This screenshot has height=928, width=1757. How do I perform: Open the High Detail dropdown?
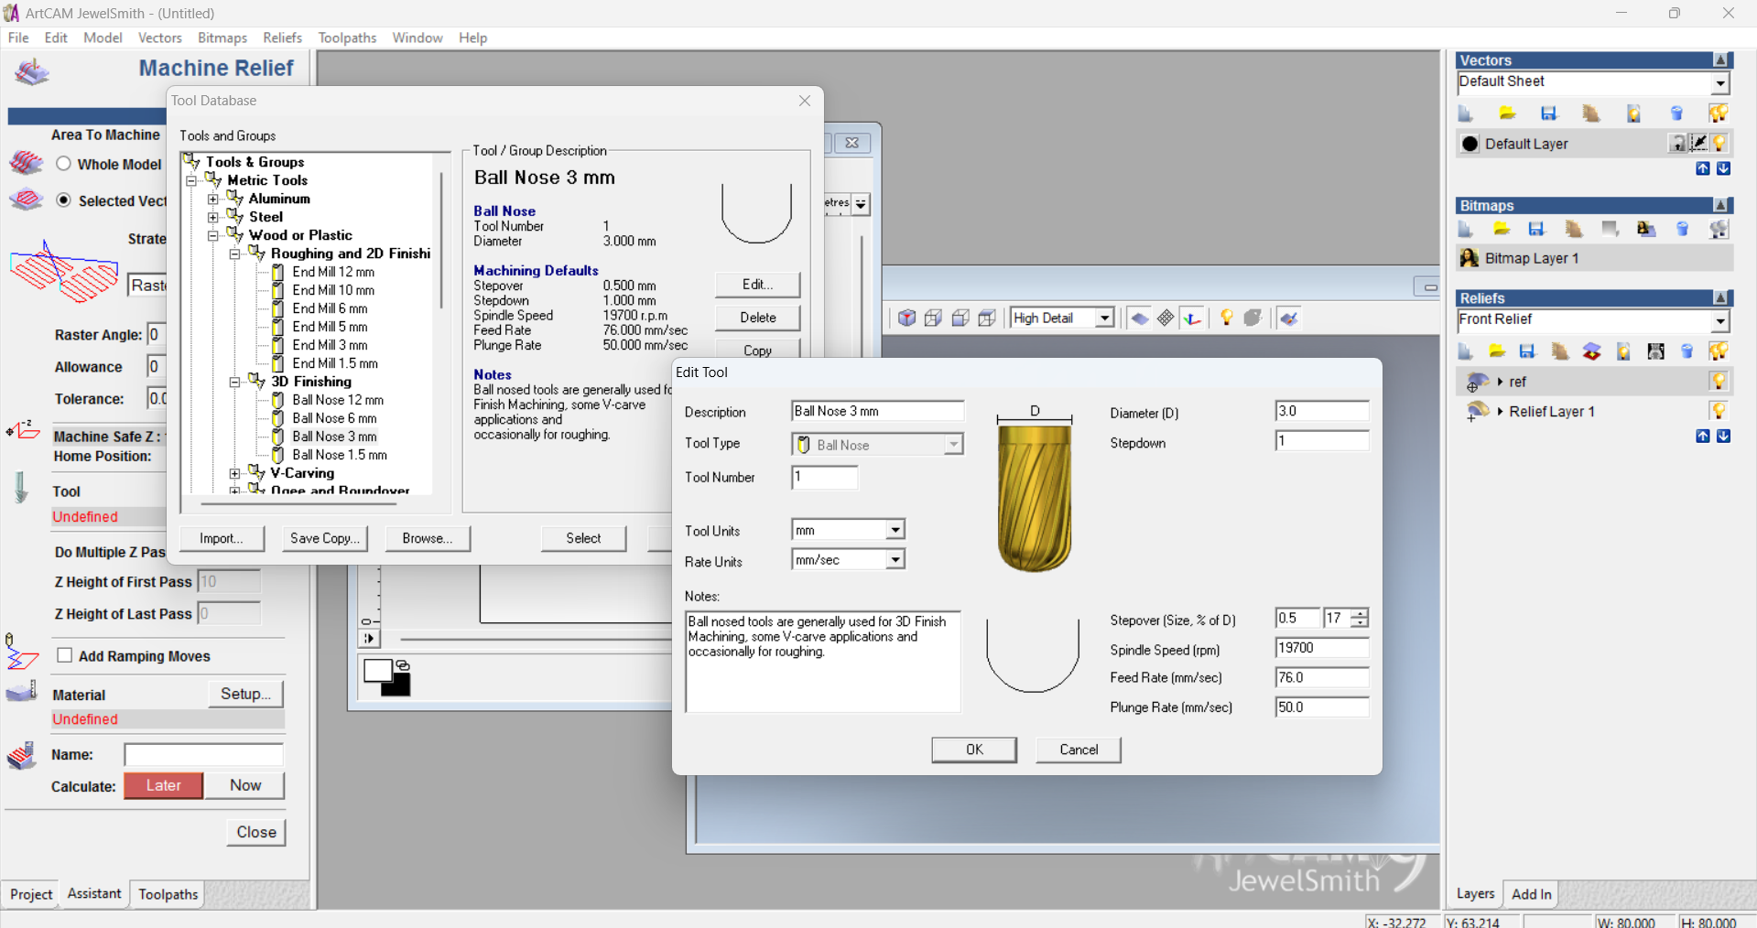1105,318
